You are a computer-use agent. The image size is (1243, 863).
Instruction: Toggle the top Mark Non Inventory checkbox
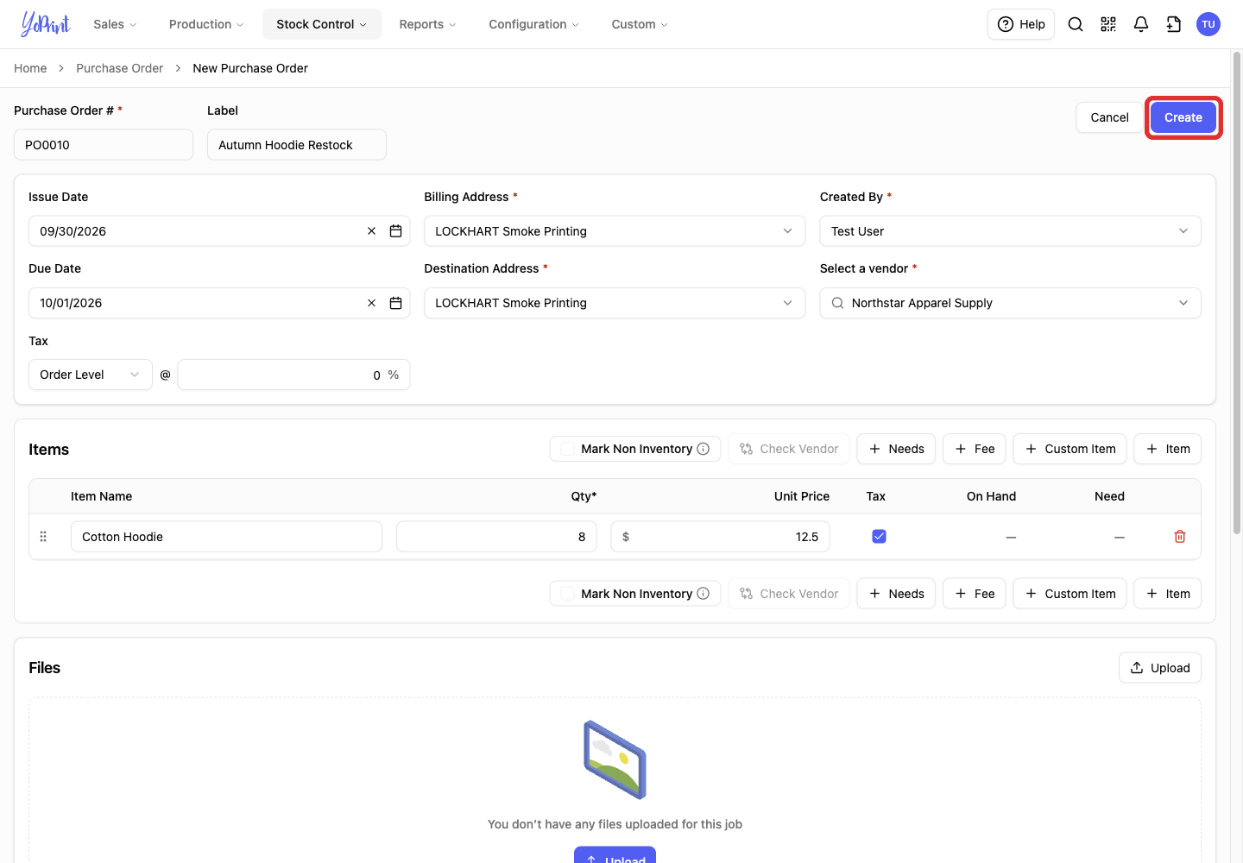tap(568, 449)
